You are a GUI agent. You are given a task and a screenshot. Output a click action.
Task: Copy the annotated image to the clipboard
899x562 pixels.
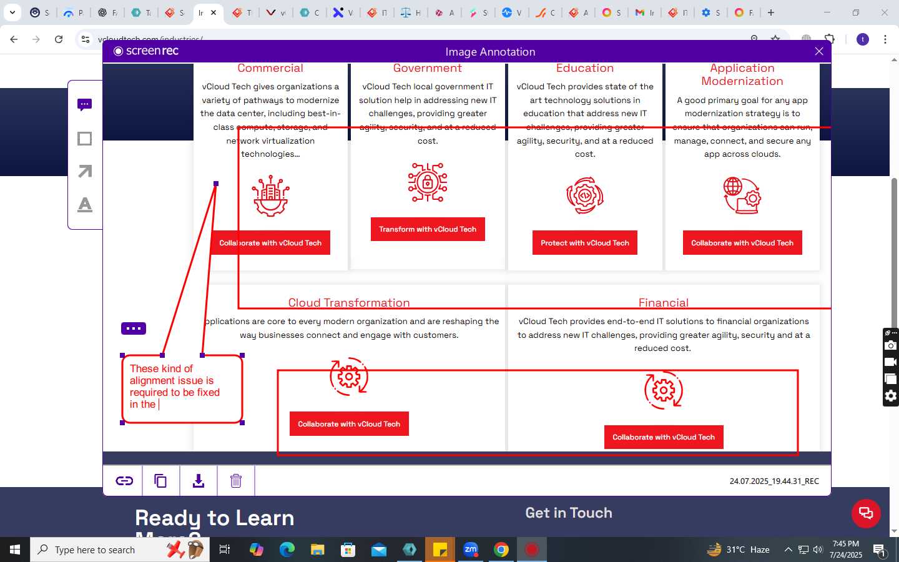click(x=160, y=481)
